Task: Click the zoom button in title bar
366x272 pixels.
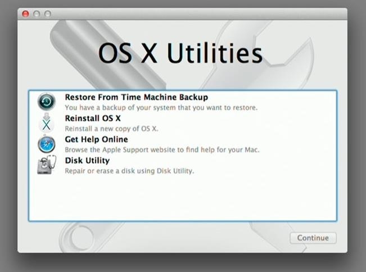Action: 47,13
